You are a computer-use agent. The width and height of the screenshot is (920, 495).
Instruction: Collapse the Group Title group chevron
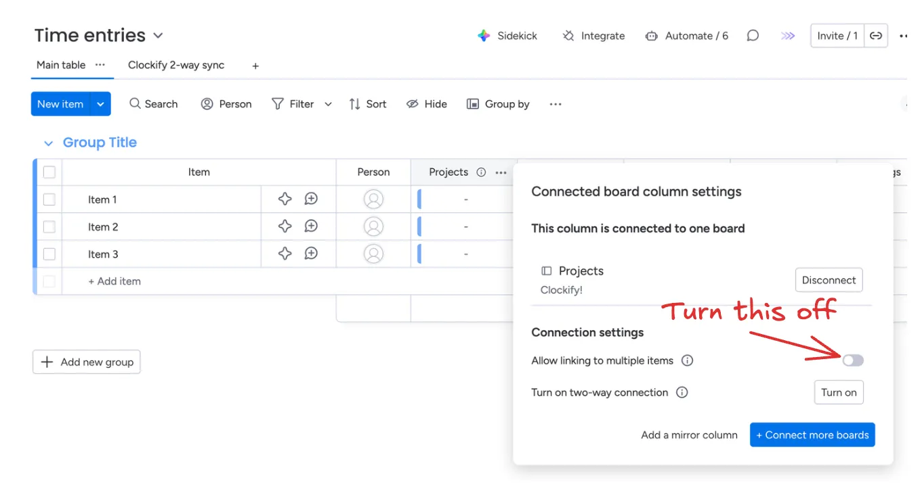point(48,143)
